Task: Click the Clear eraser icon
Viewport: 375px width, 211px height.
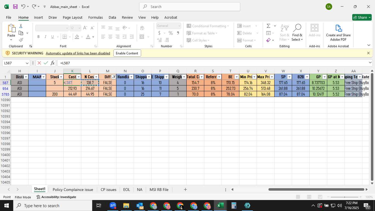Action: pyautogui.click(x=268, y=40)
